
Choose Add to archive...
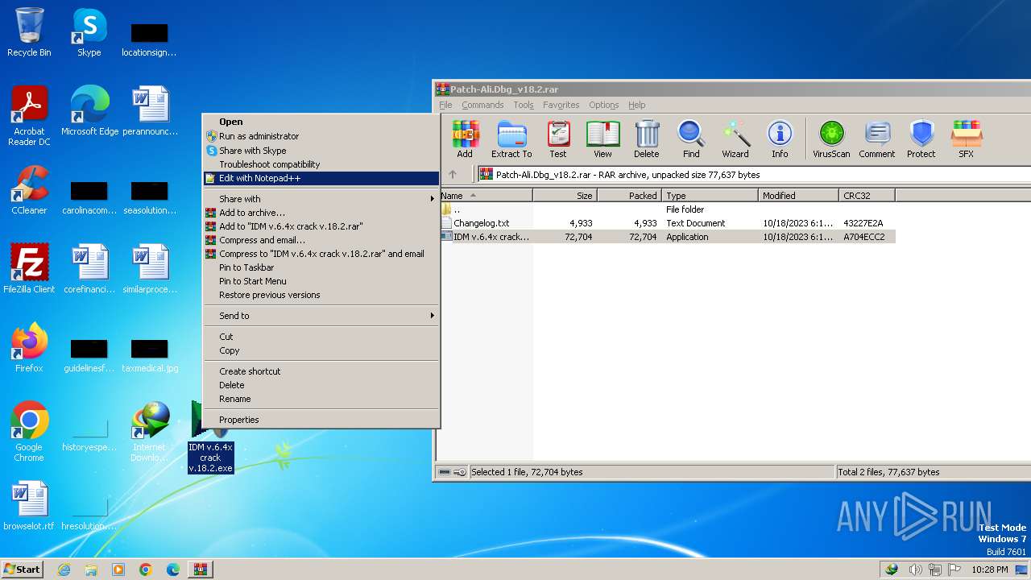pos(321,213)
